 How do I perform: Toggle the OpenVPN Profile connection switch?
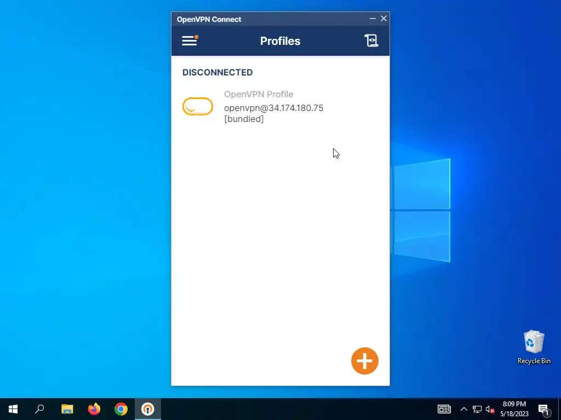pos(197,107)
